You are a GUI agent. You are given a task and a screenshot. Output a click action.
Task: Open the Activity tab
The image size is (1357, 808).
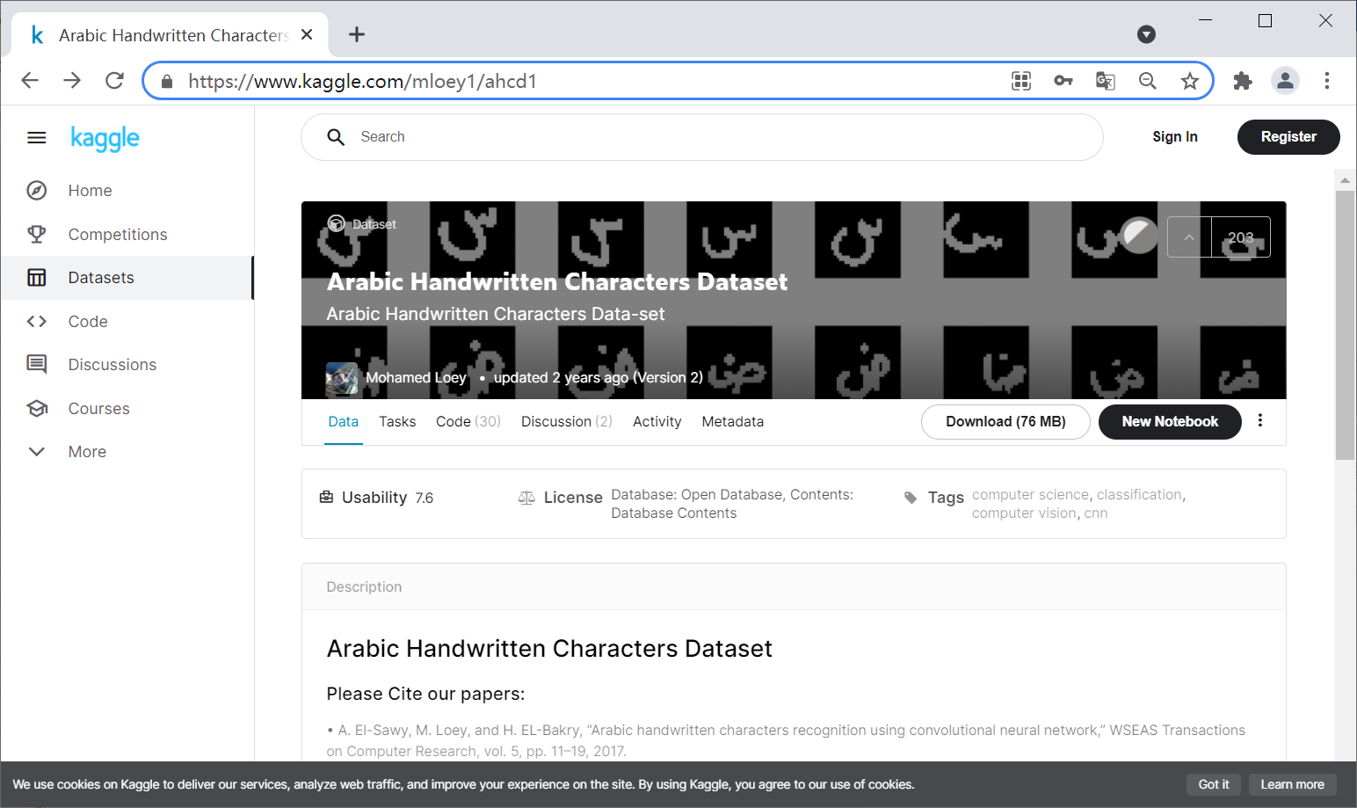[x=657, y=422]
